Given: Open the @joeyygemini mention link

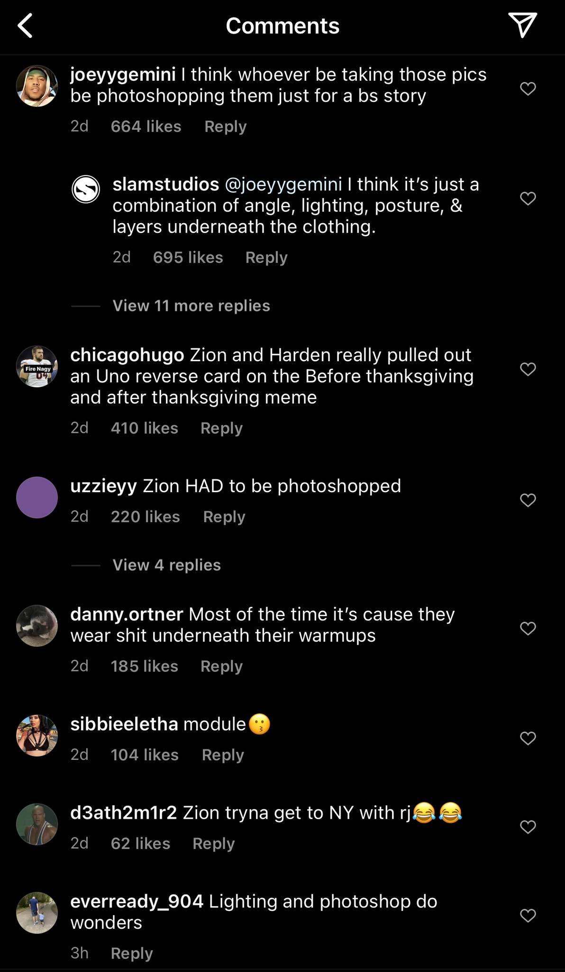Looking at the screenshot, I should pos(283,184).
